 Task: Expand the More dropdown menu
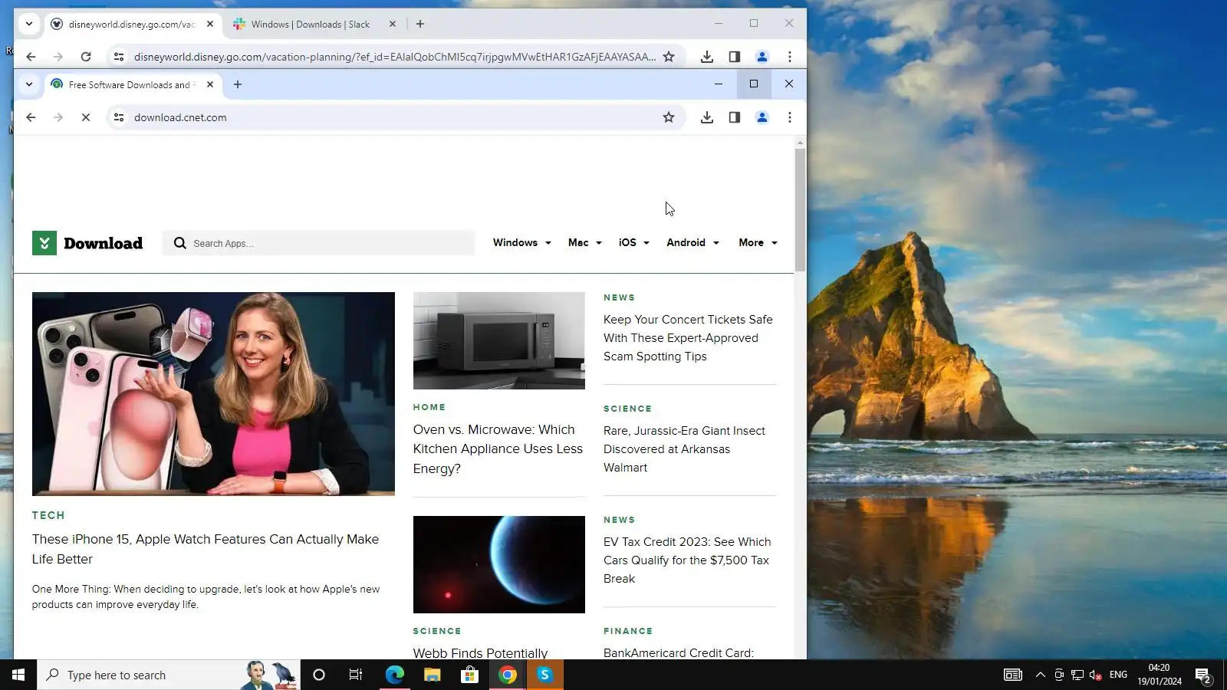click(x=758, y=242)
